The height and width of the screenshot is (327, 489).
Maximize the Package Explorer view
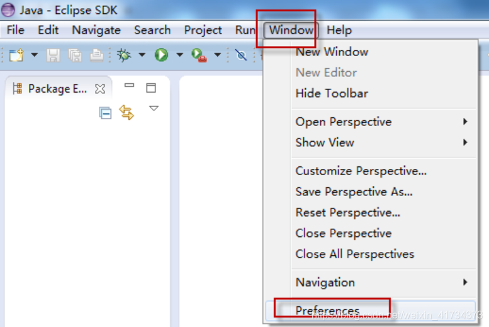(x=151, y=88)
